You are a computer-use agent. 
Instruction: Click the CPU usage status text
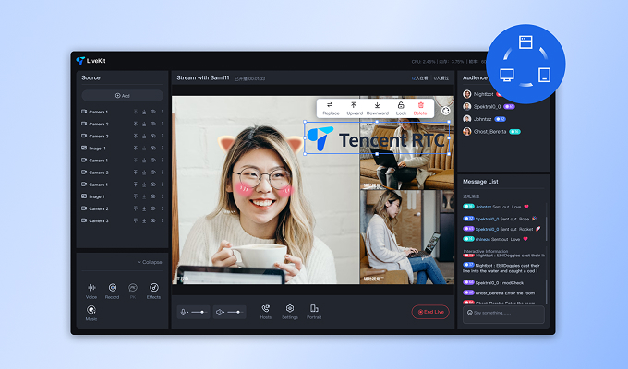(423, 62)
